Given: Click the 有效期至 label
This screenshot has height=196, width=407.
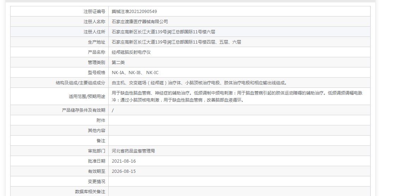Looking at the screenshot, I should coord(97,171).
